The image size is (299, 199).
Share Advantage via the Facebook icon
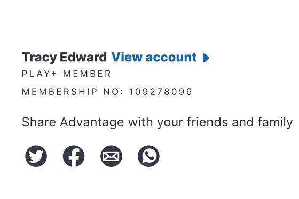pyautogui.click(x=74, y=156)
